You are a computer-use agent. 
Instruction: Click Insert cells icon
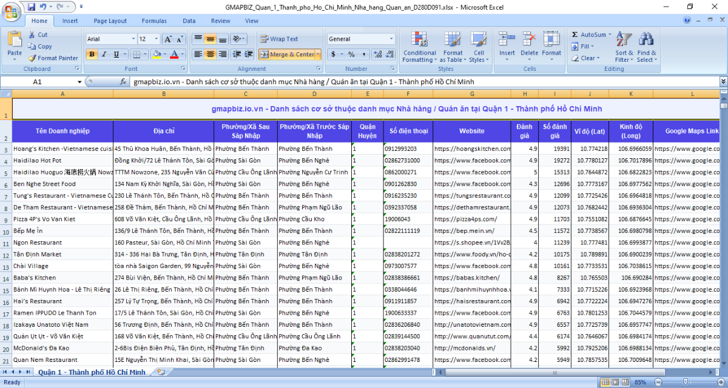pos(507,40)
